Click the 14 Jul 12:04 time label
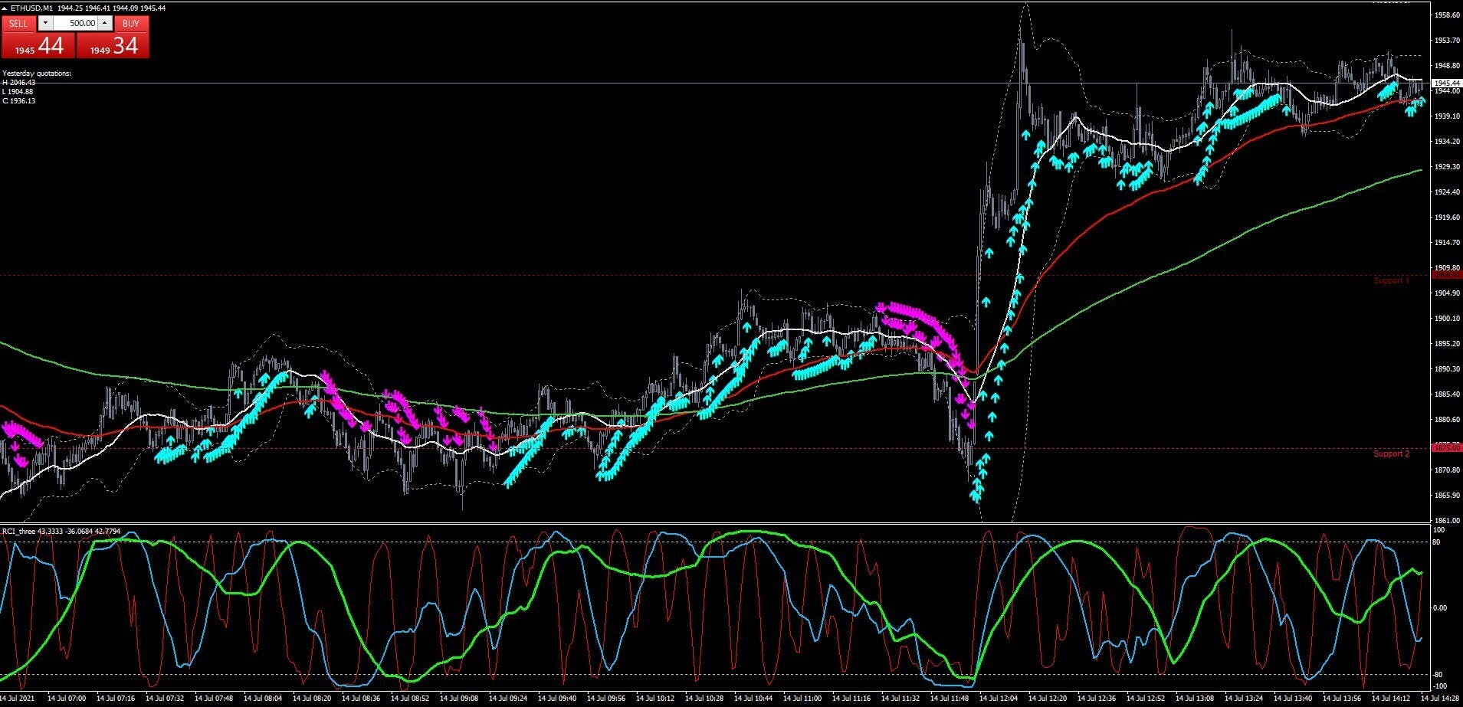The image size is (1463, 707). [x=997, y=699]
